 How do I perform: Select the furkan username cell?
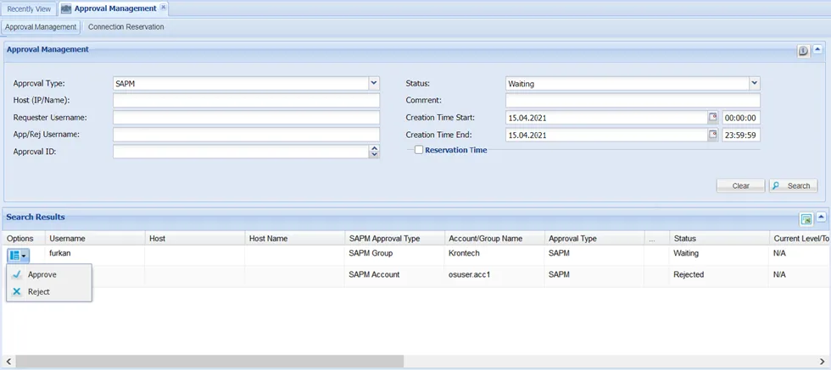click(x=95, y=253)
